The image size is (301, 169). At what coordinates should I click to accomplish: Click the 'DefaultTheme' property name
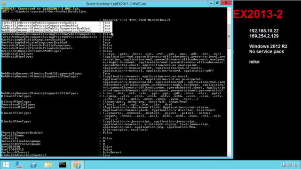pos(13,135)
